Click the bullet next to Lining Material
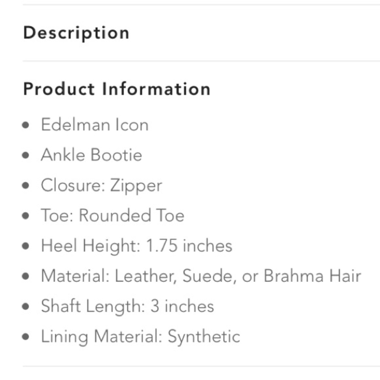 click(x=25, y=337)
